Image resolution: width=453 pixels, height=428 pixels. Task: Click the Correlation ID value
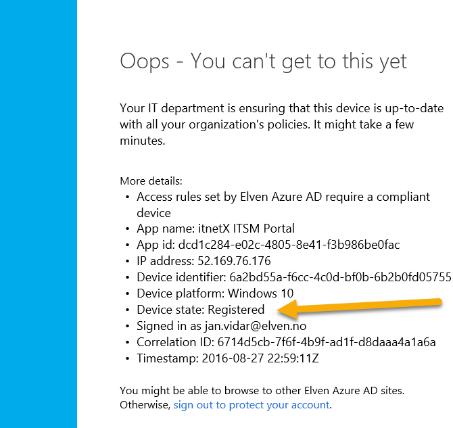click(327, 342)
